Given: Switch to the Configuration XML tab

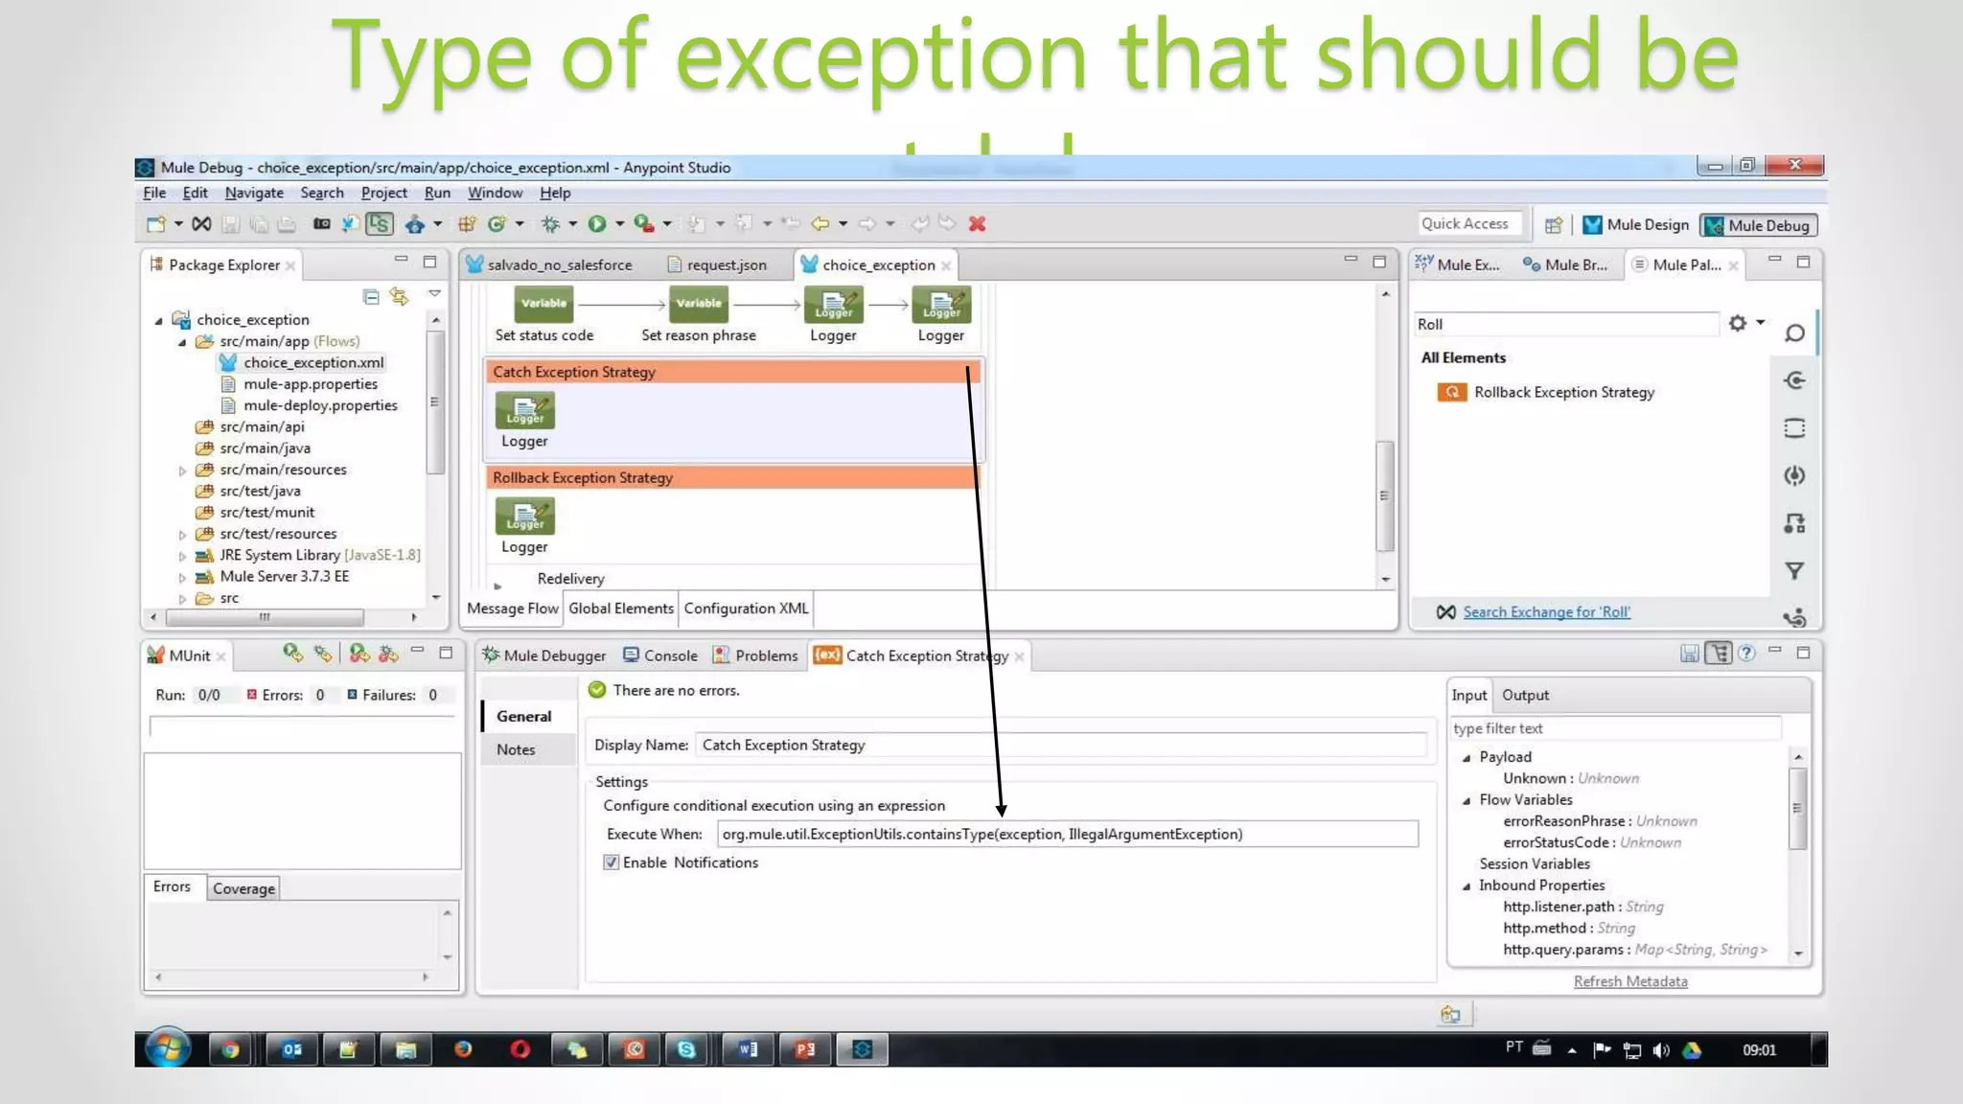Looking at the screenshot, I should point(746,609).
